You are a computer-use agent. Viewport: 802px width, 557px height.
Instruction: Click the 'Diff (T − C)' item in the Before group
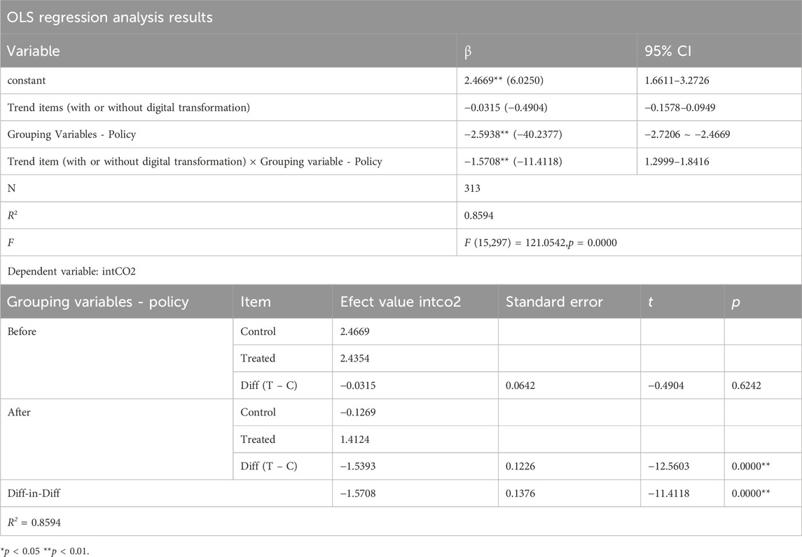click(268, 385)
